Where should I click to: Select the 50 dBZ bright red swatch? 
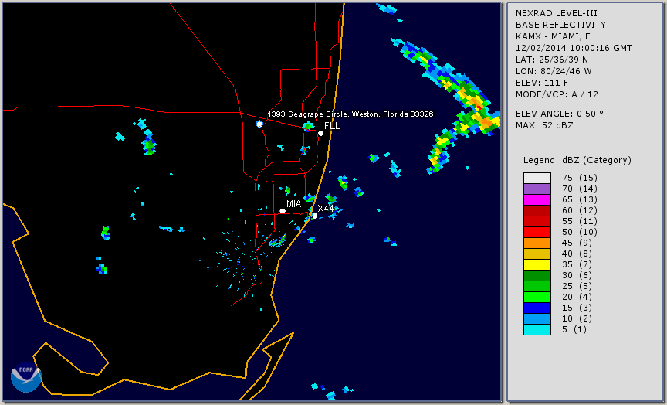pyautogui.click(x=537, y=232)
